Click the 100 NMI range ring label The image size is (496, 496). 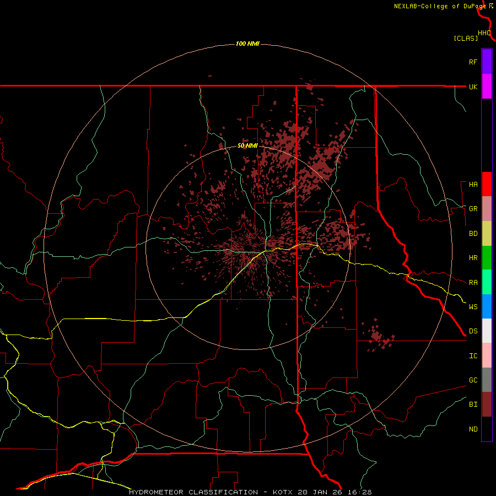247,44
